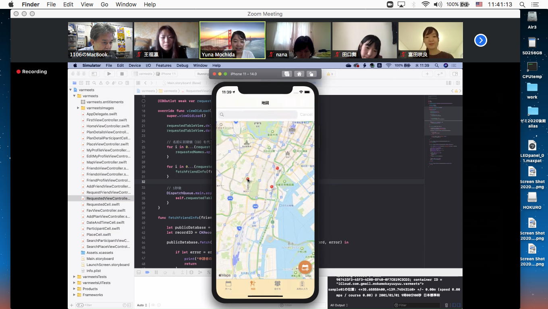Screen dimensions: 548x309
Task: Open the Xcode Project navigator folder icon
Action: [x=74, y=83]
